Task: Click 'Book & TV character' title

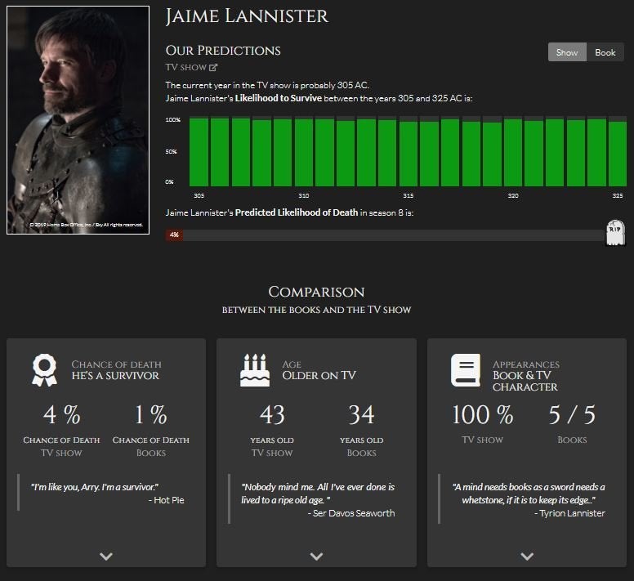Action: (x=525, y=382)
